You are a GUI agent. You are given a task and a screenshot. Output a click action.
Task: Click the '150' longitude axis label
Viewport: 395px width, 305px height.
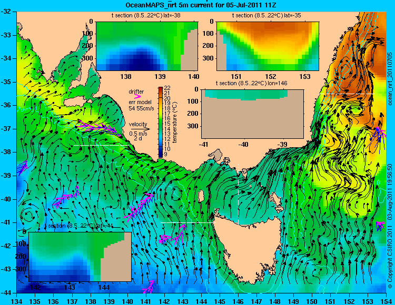(312, 301)
